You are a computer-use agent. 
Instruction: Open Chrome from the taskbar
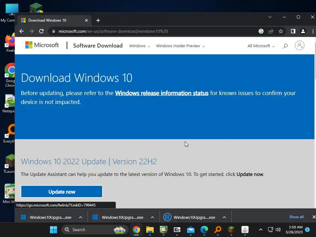click(136, 230)
